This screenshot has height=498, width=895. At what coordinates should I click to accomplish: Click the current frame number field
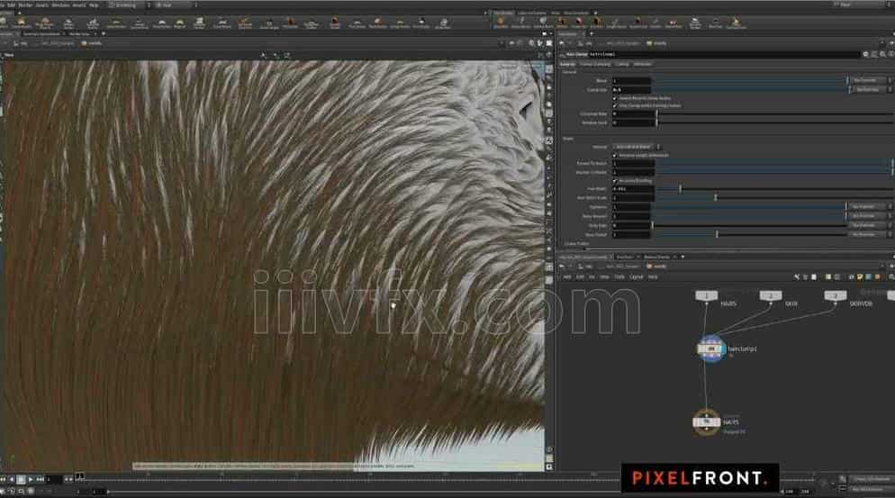[x=54, y=479]
